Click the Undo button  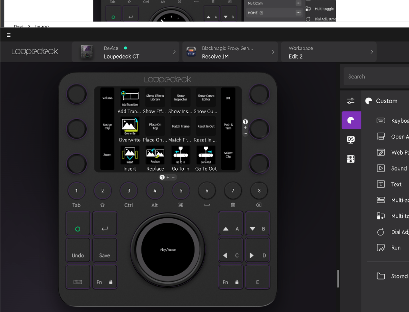pos(78,250)
